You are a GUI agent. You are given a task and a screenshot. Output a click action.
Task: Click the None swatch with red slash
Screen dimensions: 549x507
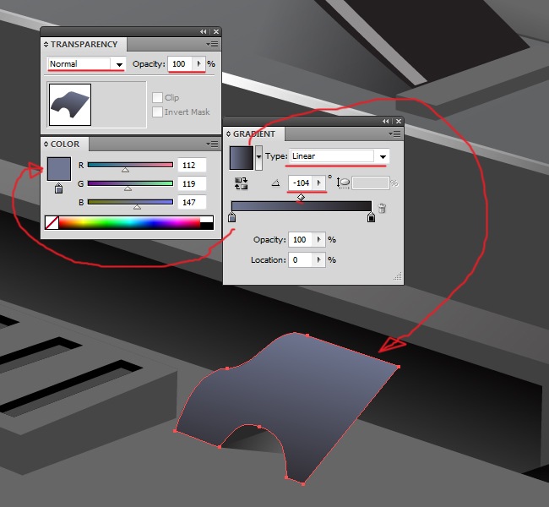point(52,223)
